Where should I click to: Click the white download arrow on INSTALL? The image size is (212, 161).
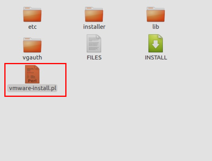coord(156,44)
